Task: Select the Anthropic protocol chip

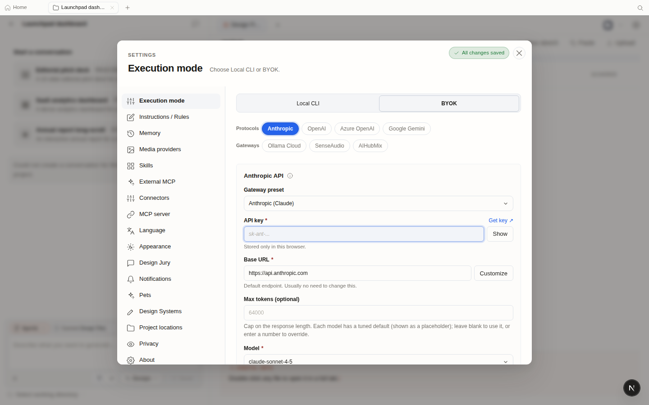Action: point(280,129)
